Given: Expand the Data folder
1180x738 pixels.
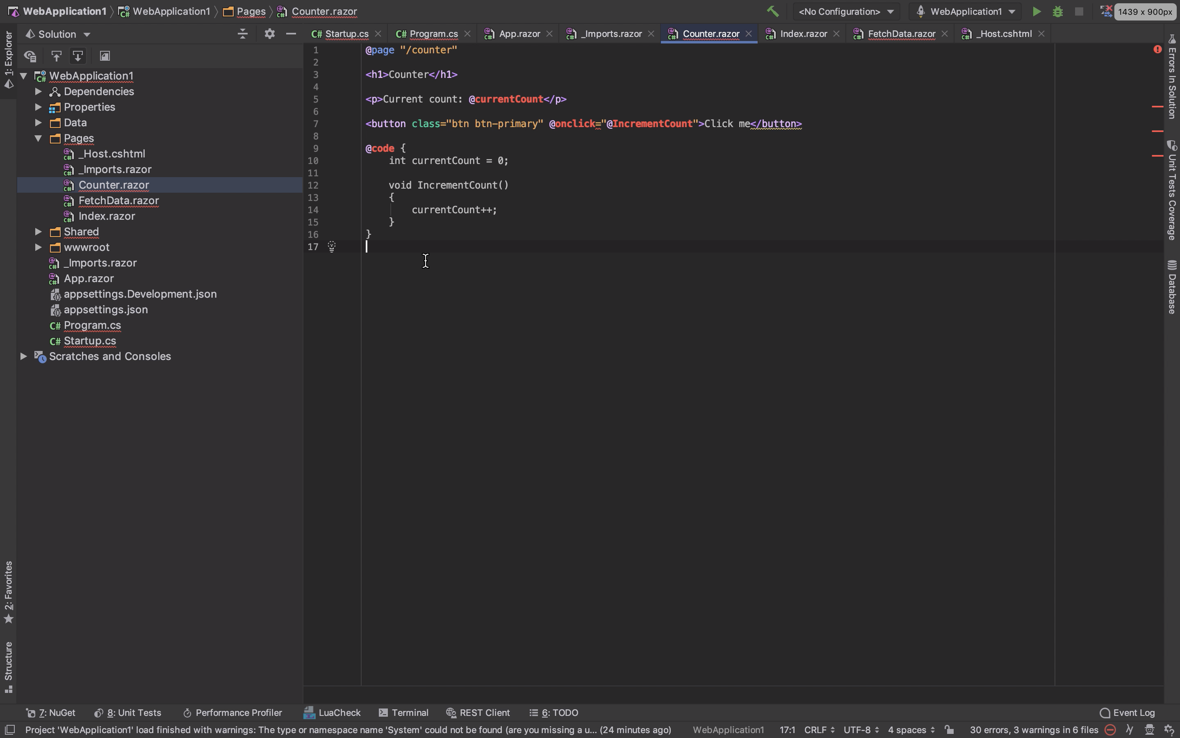Looking at the screenshot, I should (38, 123).
